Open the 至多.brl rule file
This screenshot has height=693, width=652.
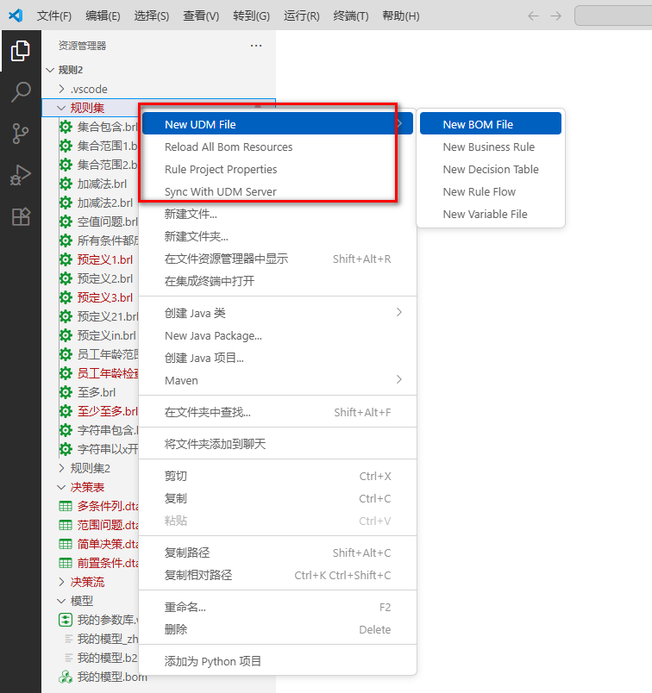[96, 392]
